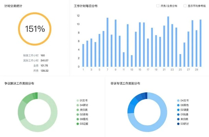
Task: Click the 04研讨 green legend dot
Action: click(x=77, y=105)
